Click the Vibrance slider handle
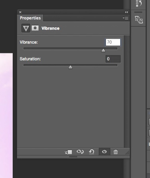The image size is (150, 178). (103, 50)
